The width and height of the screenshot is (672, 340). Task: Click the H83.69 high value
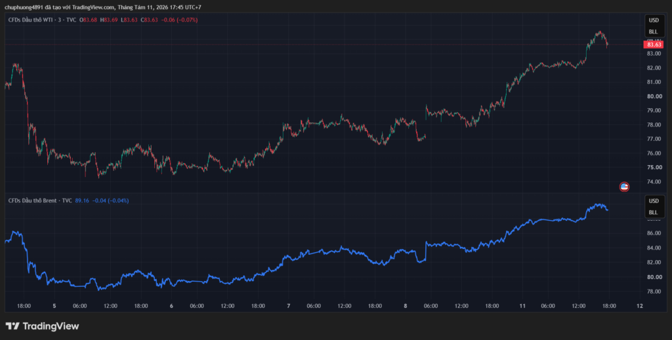(109, 20)
